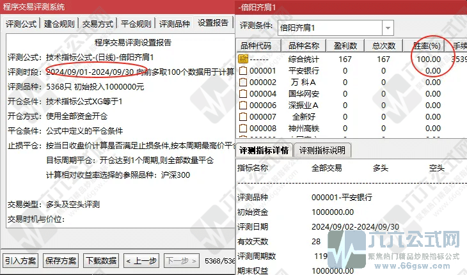Viewport: 467px width, 275px height.
Task: Open the 评测指标说明 tab
Action: pyautogui.click(x=322, y=151)
